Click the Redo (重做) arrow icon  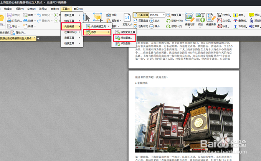[x=39, y=21]
